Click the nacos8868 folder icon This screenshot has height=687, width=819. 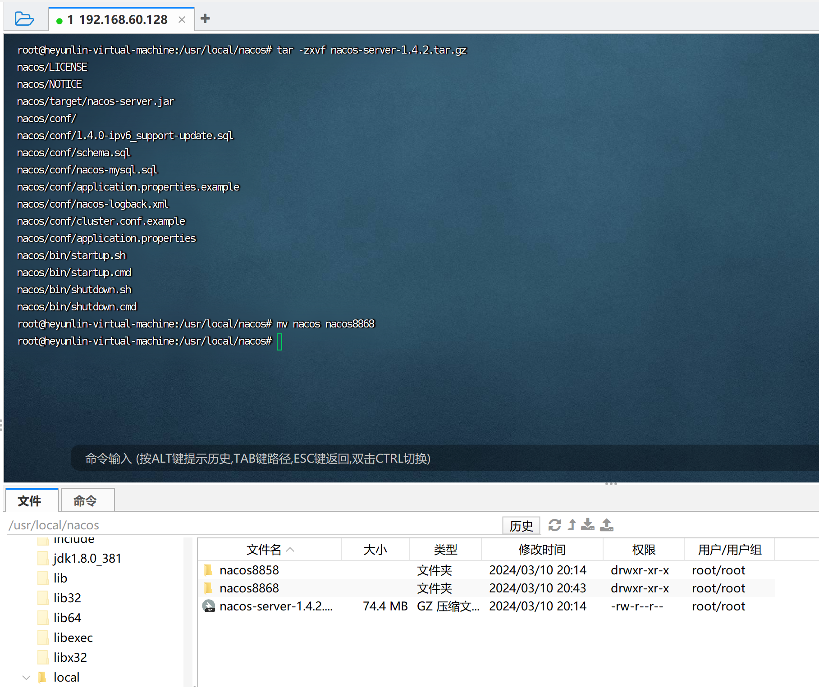[208, 588]
